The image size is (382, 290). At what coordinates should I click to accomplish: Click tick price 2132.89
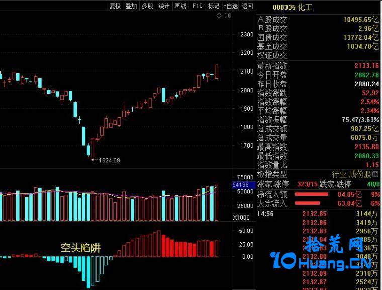314,273
